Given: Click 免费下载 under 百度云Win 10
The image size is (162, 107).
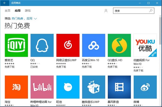Looking at the screenshot, I should pyautogui.click(x=87, y=67).
